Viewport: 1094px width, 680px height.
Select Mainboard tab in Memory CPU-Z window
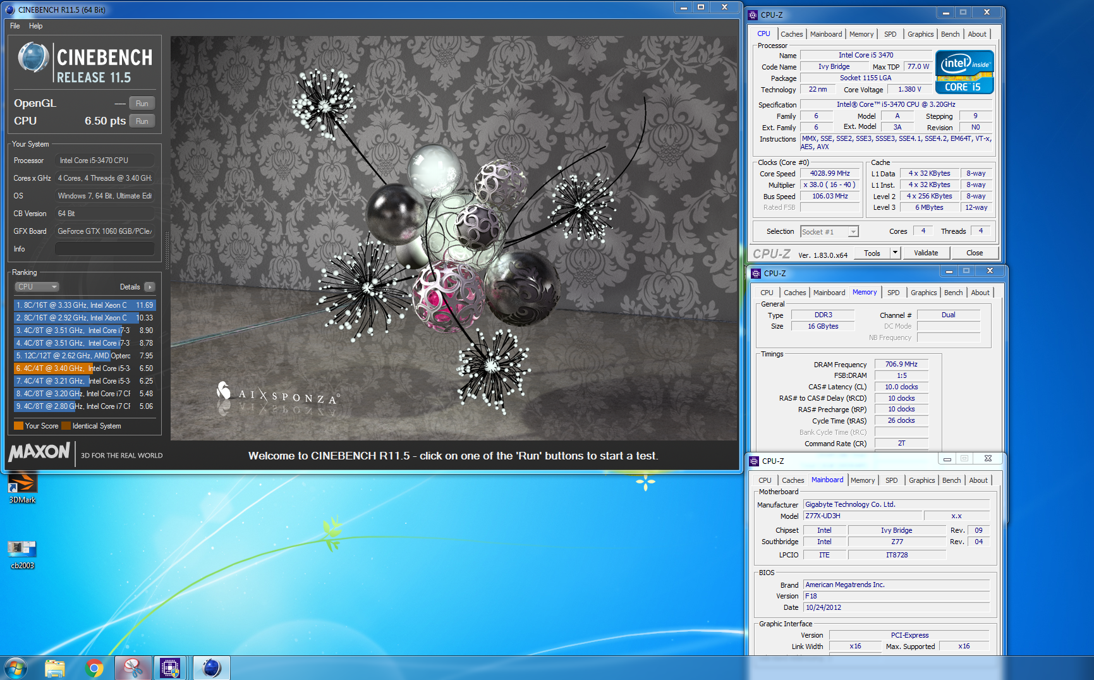pyautogui.click(x=829, y=293)
